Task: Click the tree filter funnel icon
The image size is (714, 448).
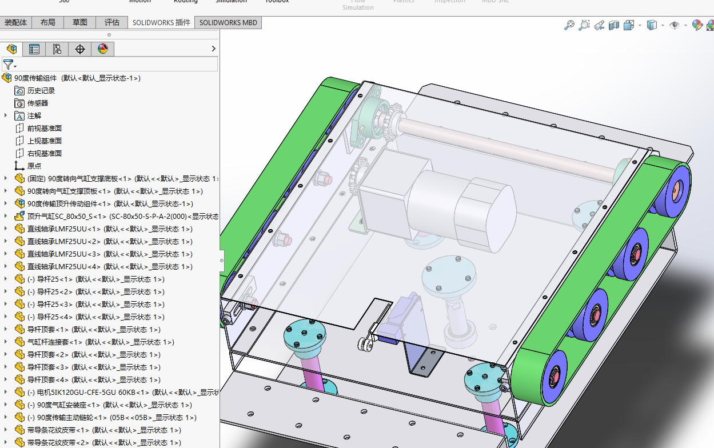Action: tap(9, 65)
